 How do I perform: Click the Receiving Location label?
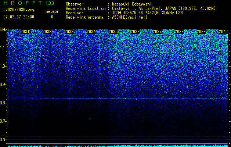click(86, 8)
